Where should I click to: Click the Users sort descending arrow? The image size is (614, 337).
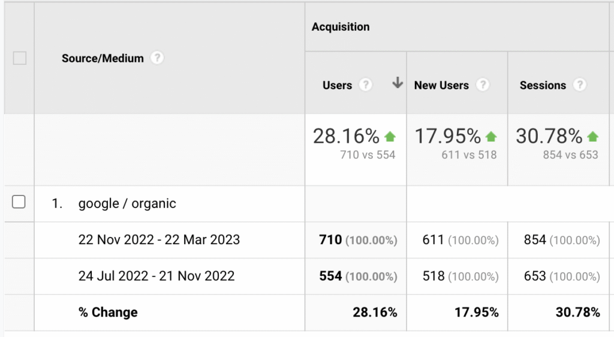(x=397, y=84)
